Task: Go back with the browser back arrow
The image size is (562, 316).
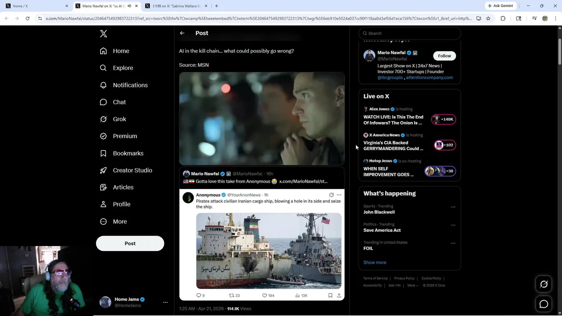Action: (x=7, y=18)
